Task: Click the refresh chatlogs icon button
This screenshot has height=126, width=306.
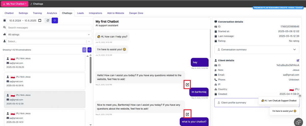Action: click(48, 21)
